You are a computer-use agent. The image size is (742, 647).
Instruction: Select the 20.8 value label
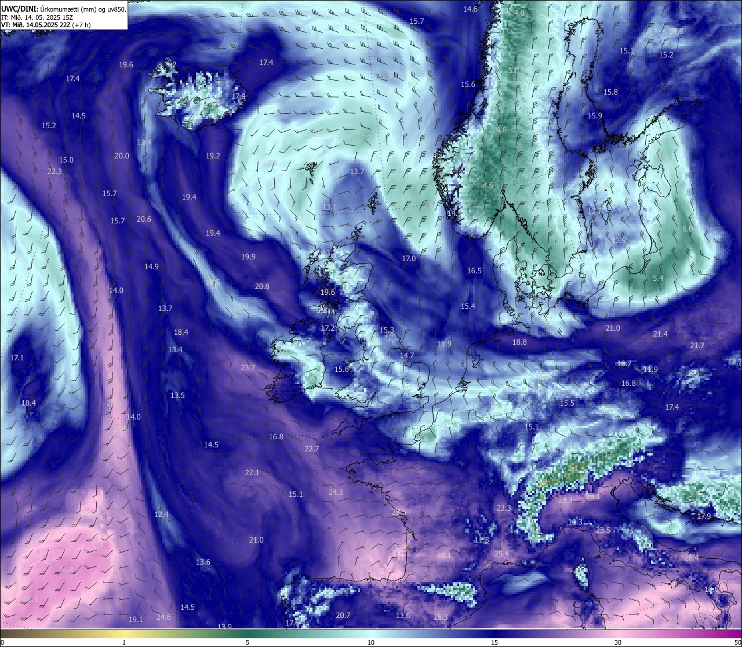[262, 286]
